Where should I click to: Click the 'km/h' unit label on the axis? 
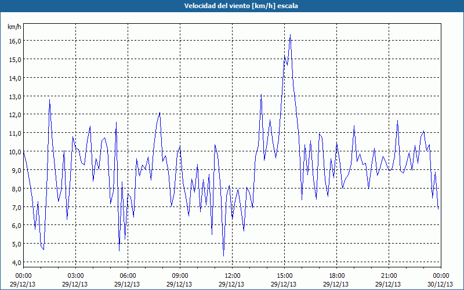click(x=14, y=27)
